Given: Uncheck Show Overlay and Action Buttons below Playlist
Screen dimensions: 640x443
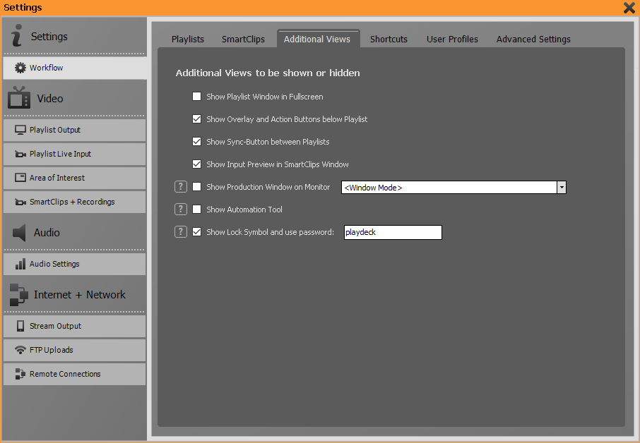Looking at the screenshot, I should click(197, 119).
